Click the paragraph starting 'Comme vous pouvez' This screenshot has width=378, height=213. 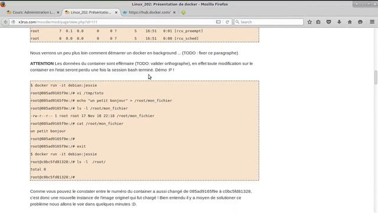(x=141, y=198)
